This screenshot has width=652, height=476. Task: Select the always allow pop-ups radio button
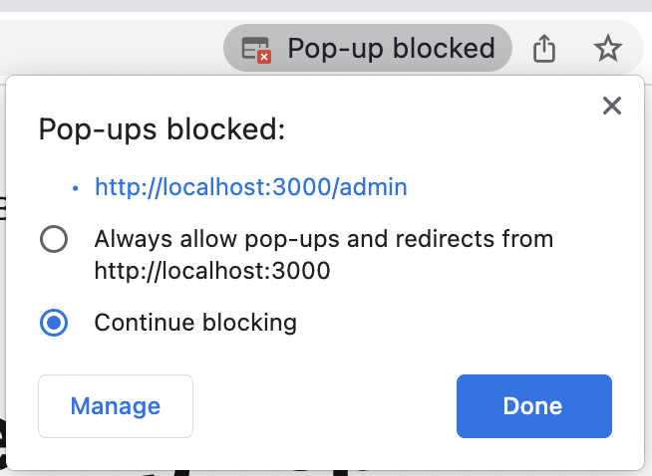pos(54,239)
